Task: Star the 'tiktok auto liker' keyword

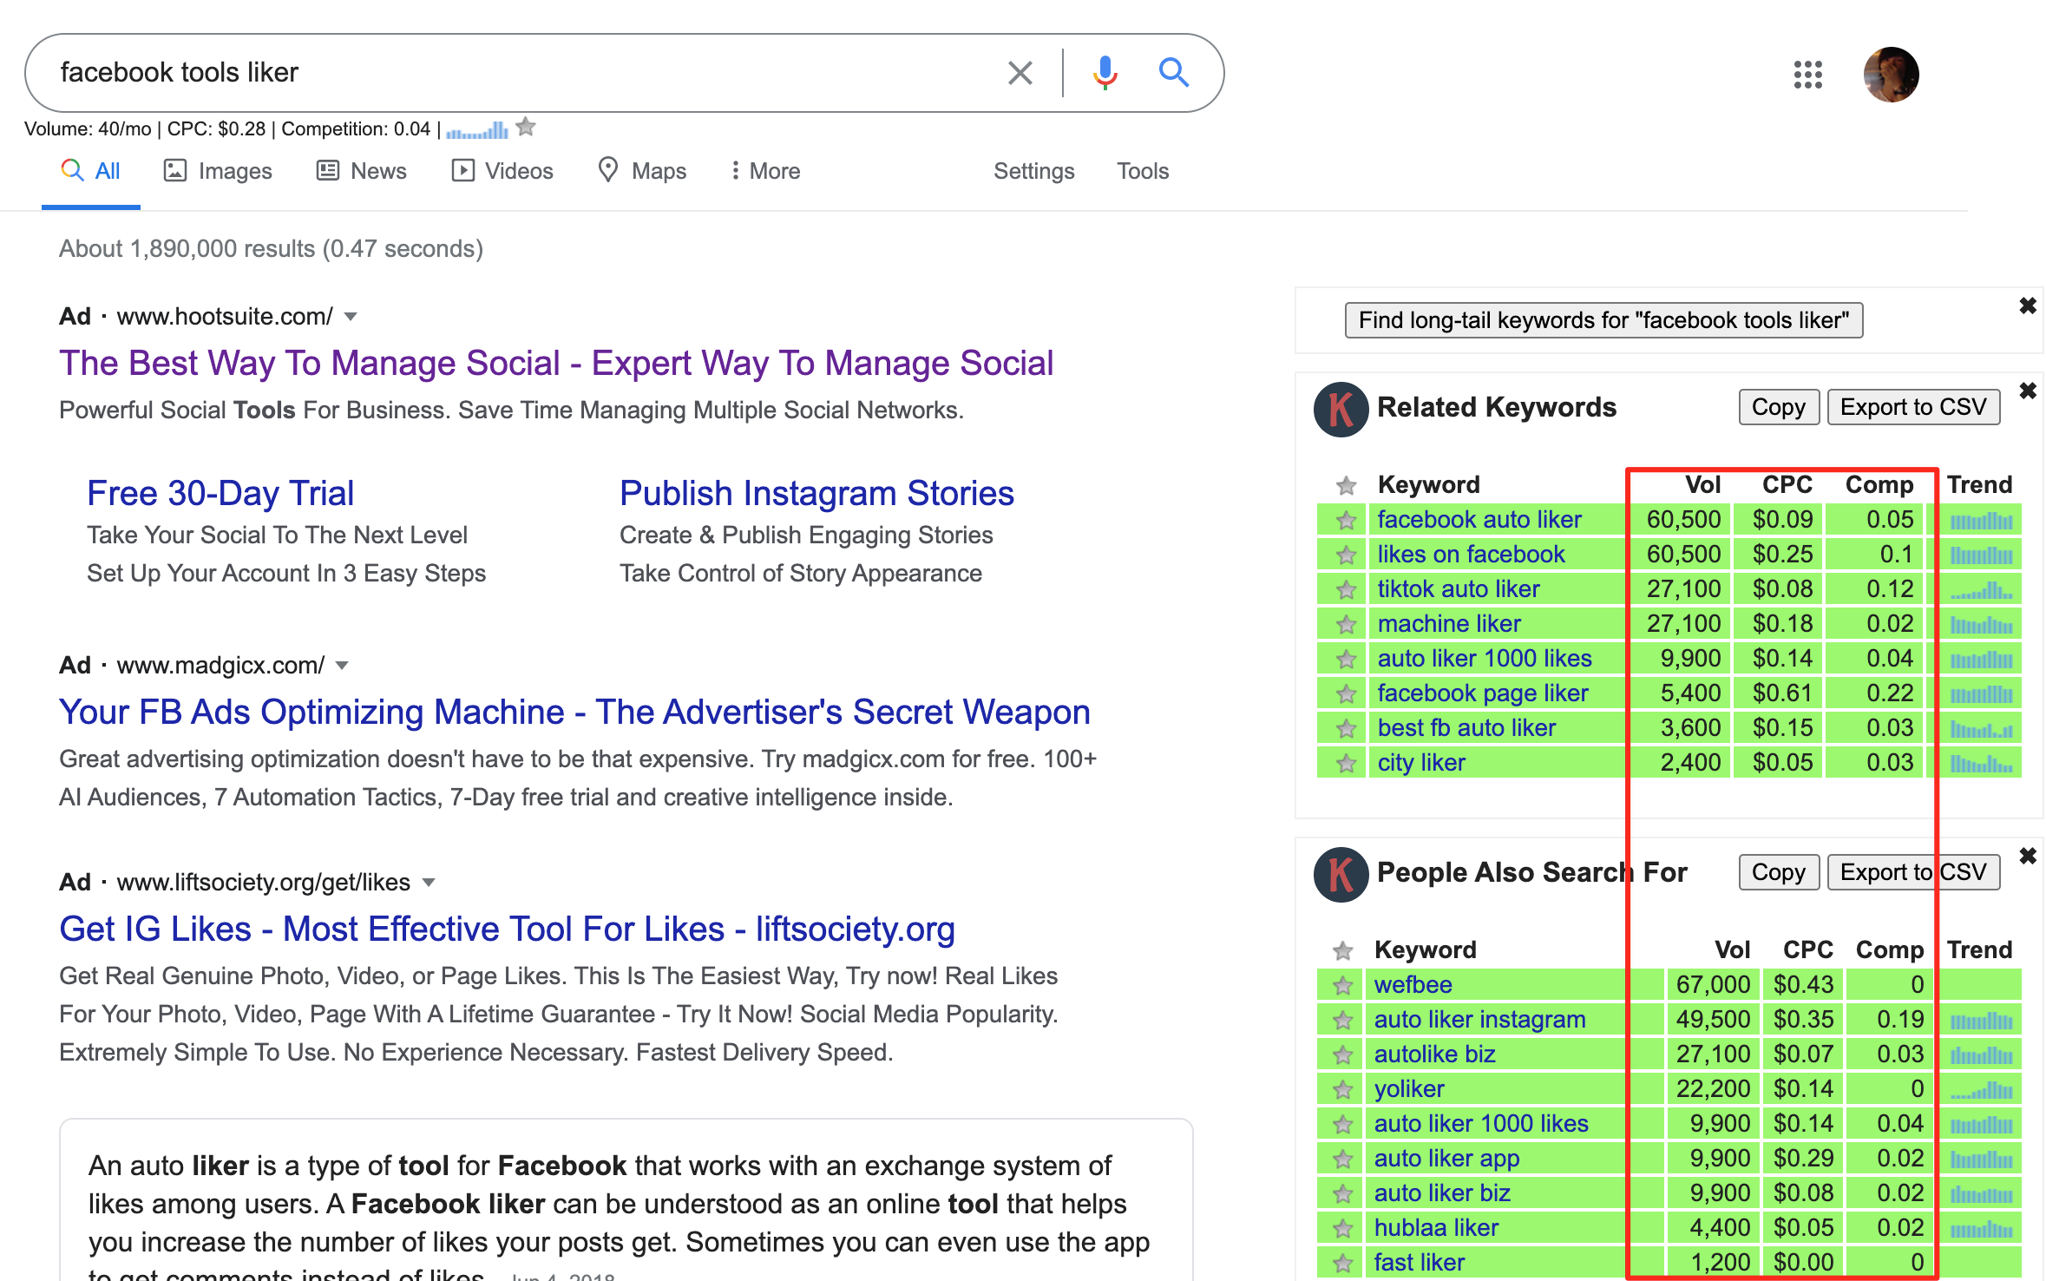Action: 1346,589
